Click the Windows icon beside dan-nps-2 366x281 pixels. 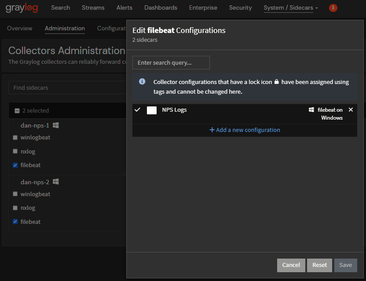(x=56, y=182)
